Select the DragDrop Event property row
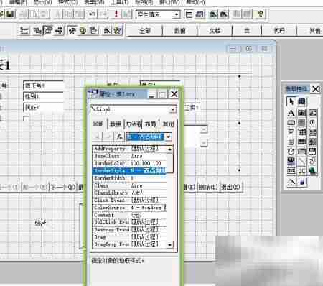Screen dimensions: 323x286 click(x=129, y=244)
